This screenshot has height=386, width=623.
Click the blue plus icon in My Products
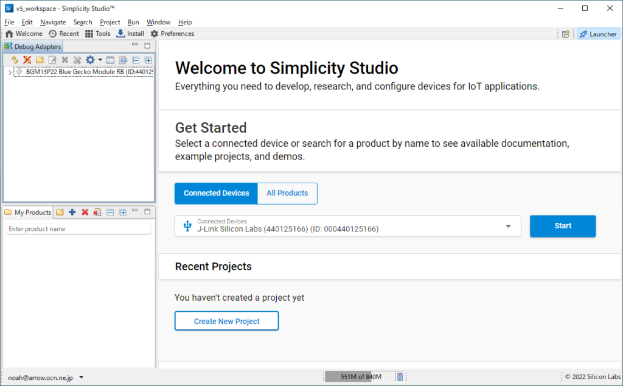point(72,212)
